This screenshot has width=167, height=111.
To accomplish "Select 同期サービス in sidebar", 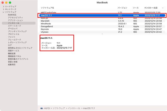I will pos(14,51).
